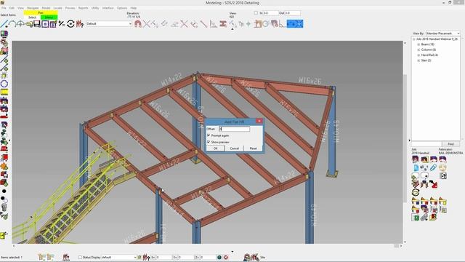Expand the Beam (18) tree node
The image size is (465, 262).
(x=418, y=44)
